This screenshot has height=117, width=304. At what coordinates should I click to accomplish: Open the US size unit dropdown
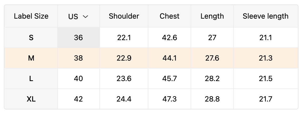(78, 17)
